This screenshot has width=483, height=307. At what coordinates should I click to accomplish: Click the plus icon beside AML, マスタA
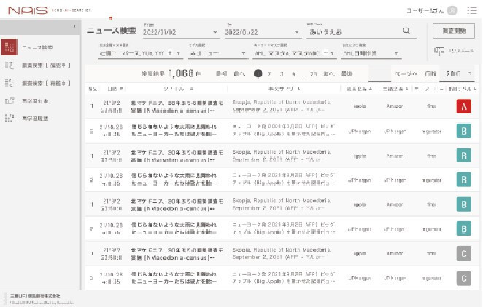click(x=325, y=53)
